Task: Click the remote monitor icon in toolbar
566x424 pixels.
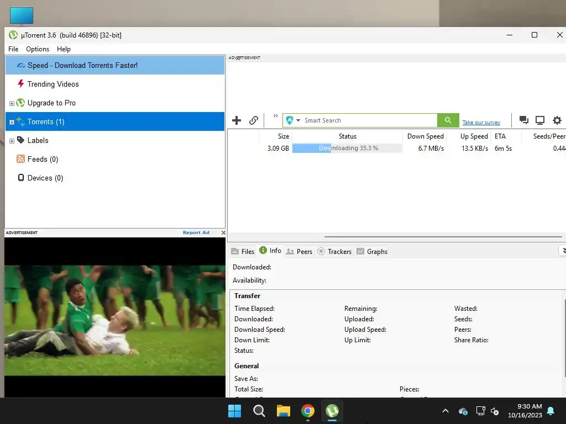Action: click(x=540, y=120)
